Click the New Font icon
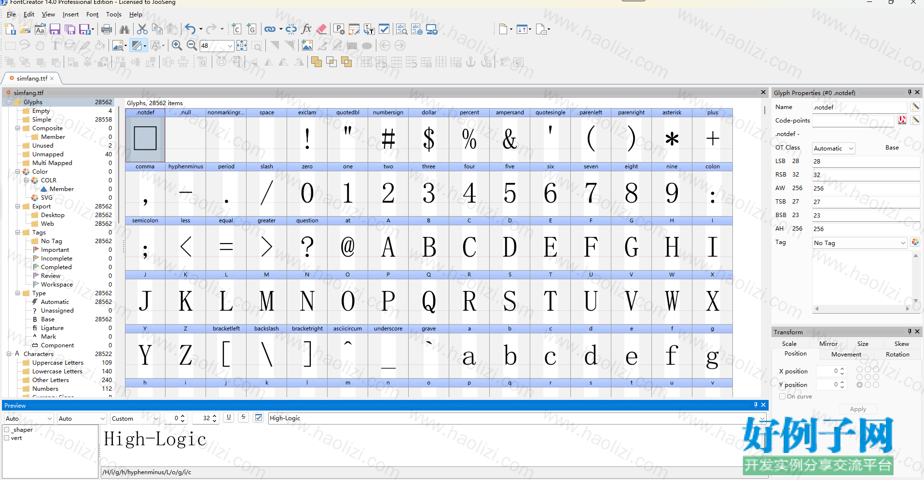924x480 pixels. click(10, 29)
